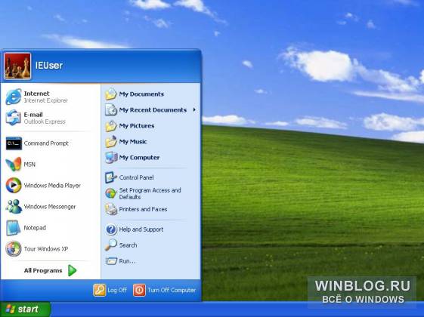Click the Search magnifier icon
The image size is (424, 317).
tap(111, 245)
